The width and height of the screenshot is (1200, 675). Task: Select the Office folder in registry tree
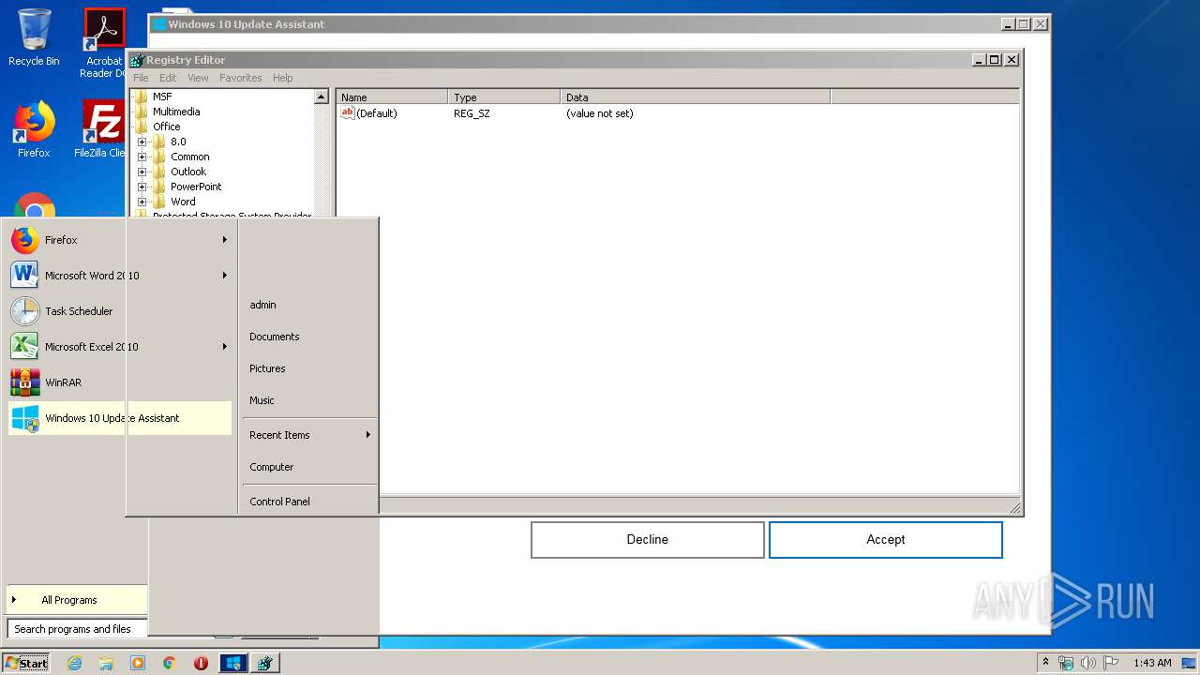point(166,127)
